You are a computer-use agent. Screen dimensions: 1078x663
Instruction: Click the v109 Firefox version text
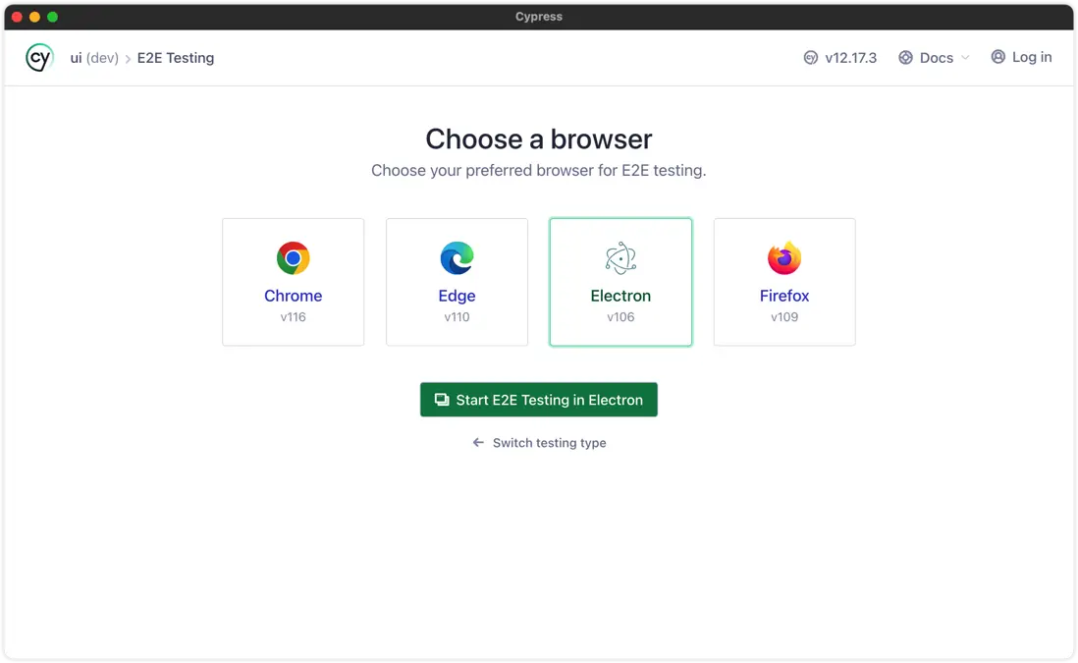[x=784, y=317]
